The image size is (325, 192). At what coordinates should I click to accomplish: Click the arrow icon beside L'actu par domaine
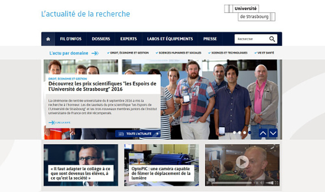coord(95,53)
